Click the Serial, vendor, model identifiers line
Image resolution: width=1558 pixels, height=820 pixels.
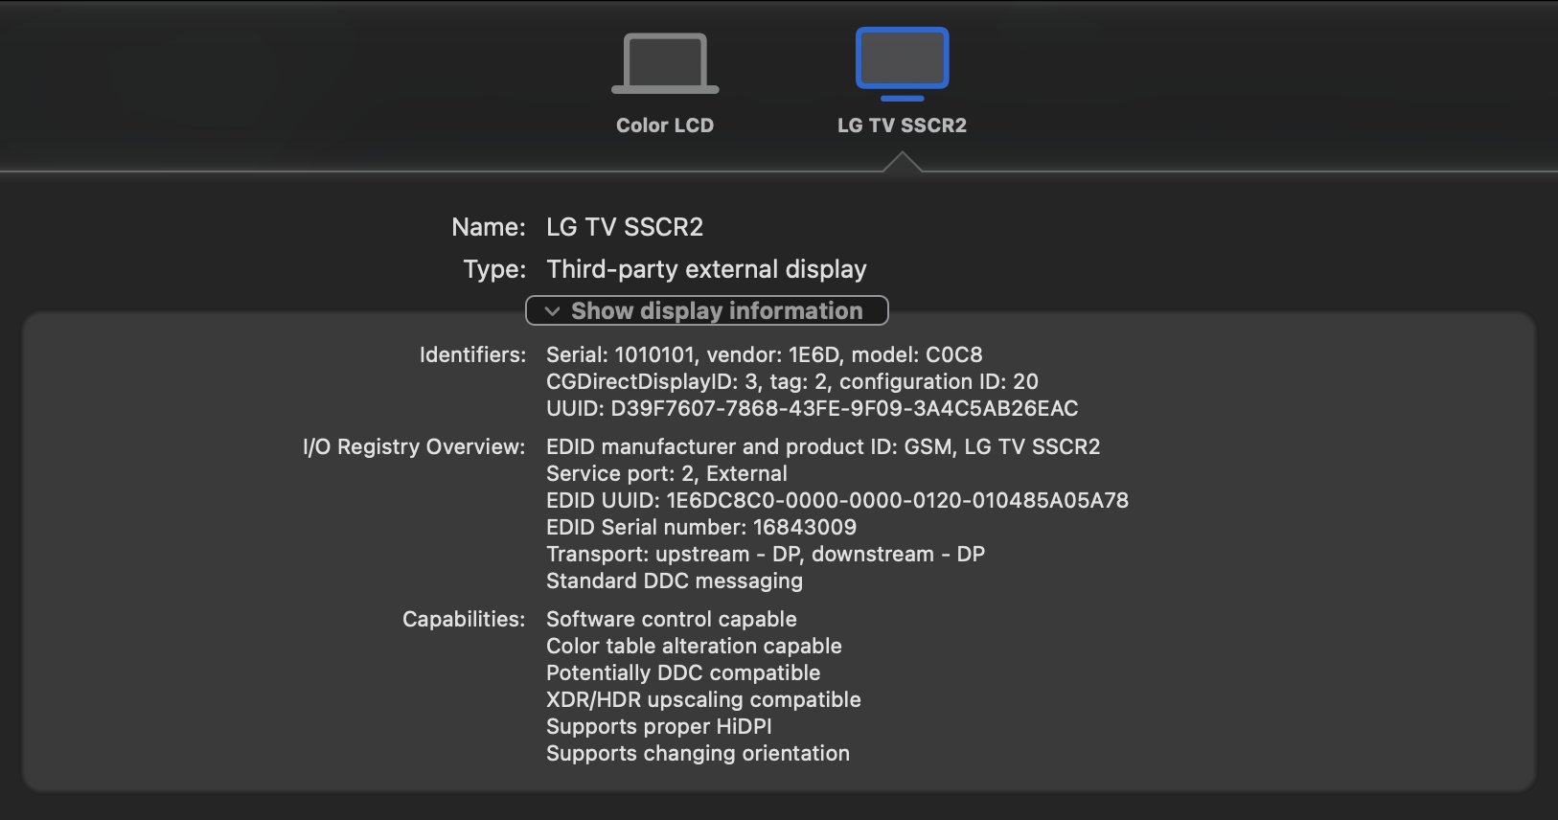click(x=764, y=354)
